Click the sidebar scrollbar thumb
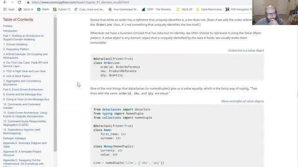The width and height of the screenshot is (298, 167). click(55, 84)
